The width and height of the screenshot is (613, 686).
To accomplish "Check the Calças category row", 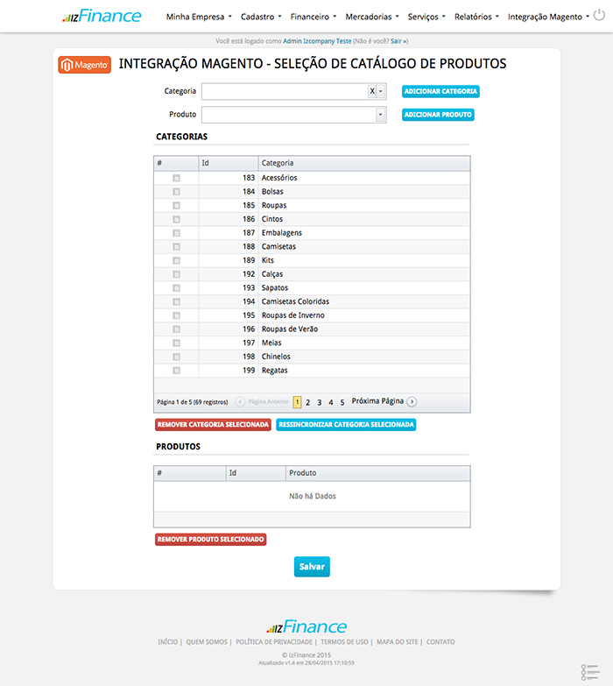I will [x=176, y=274].
